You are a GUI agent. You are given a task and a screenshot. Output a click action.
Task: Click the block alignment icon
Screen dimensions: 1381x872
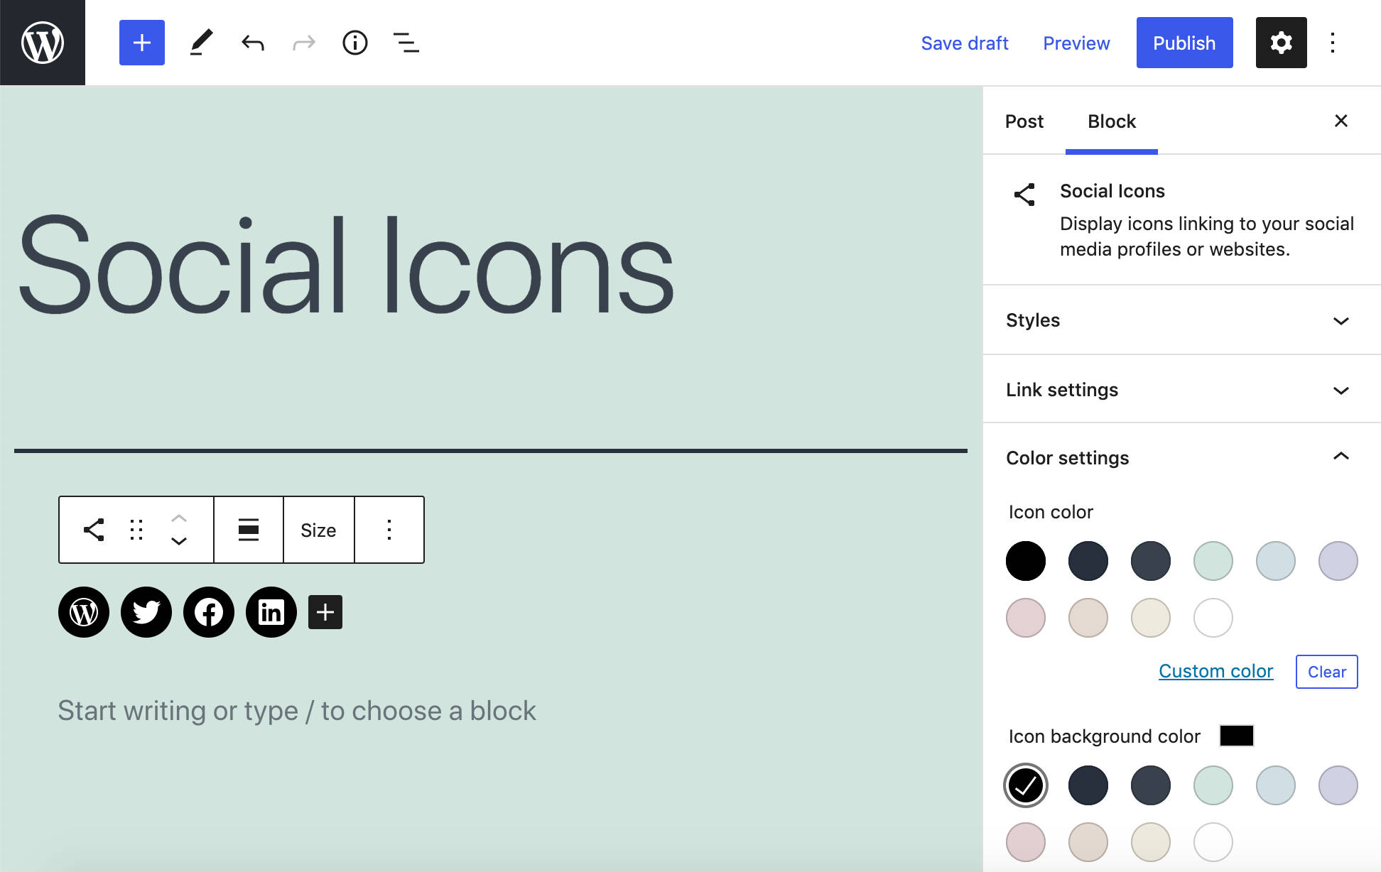point(249,530)
